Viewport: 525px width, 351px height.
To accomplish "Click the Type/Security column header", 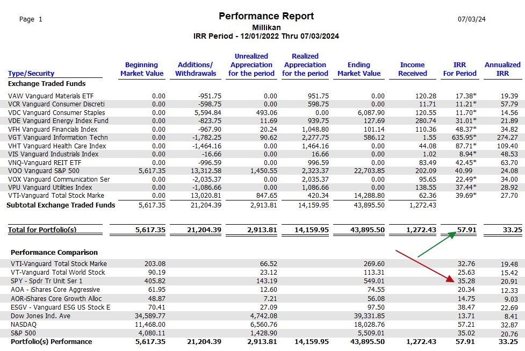I will [x=31, y=73].
